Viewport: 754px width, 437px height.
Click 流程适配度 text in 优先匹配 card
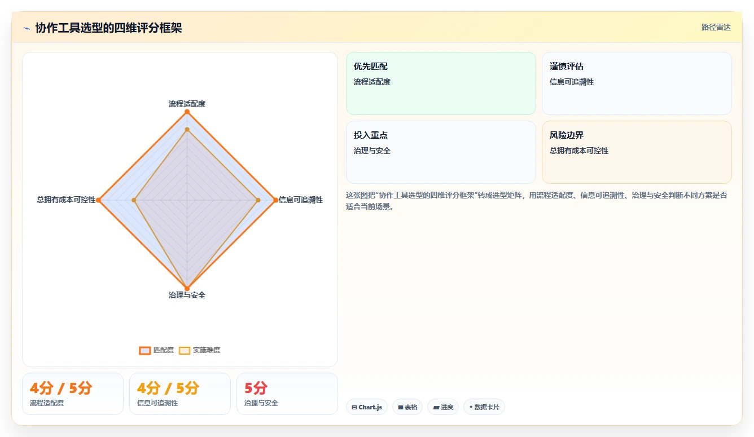coord(372,82)
